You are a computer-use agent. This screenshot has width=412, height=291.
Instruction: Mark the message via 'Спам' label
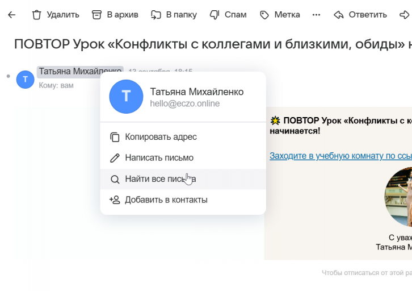click(x=236, y=15)
